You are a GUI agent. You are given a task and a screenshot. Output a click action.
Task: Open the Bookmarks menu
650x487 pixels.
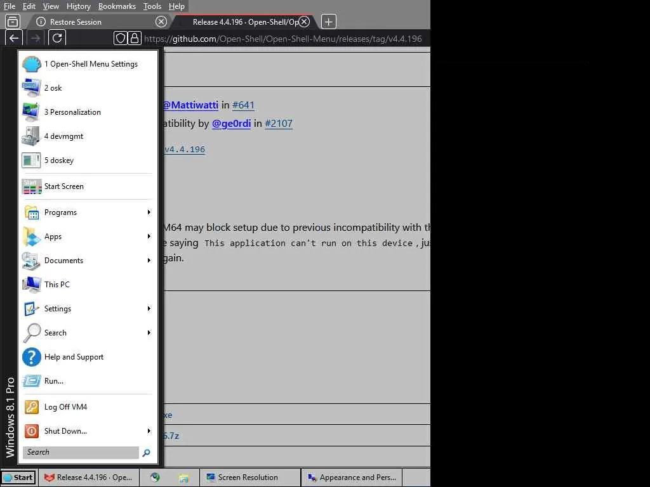117,6
